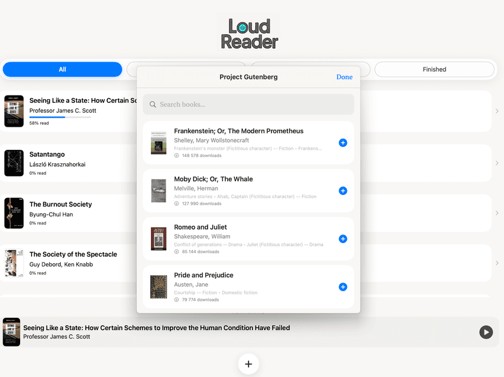Click The Society of the Spectacle cover thumbnail
This screenshot has height=377, width=504.
[13, 263]
